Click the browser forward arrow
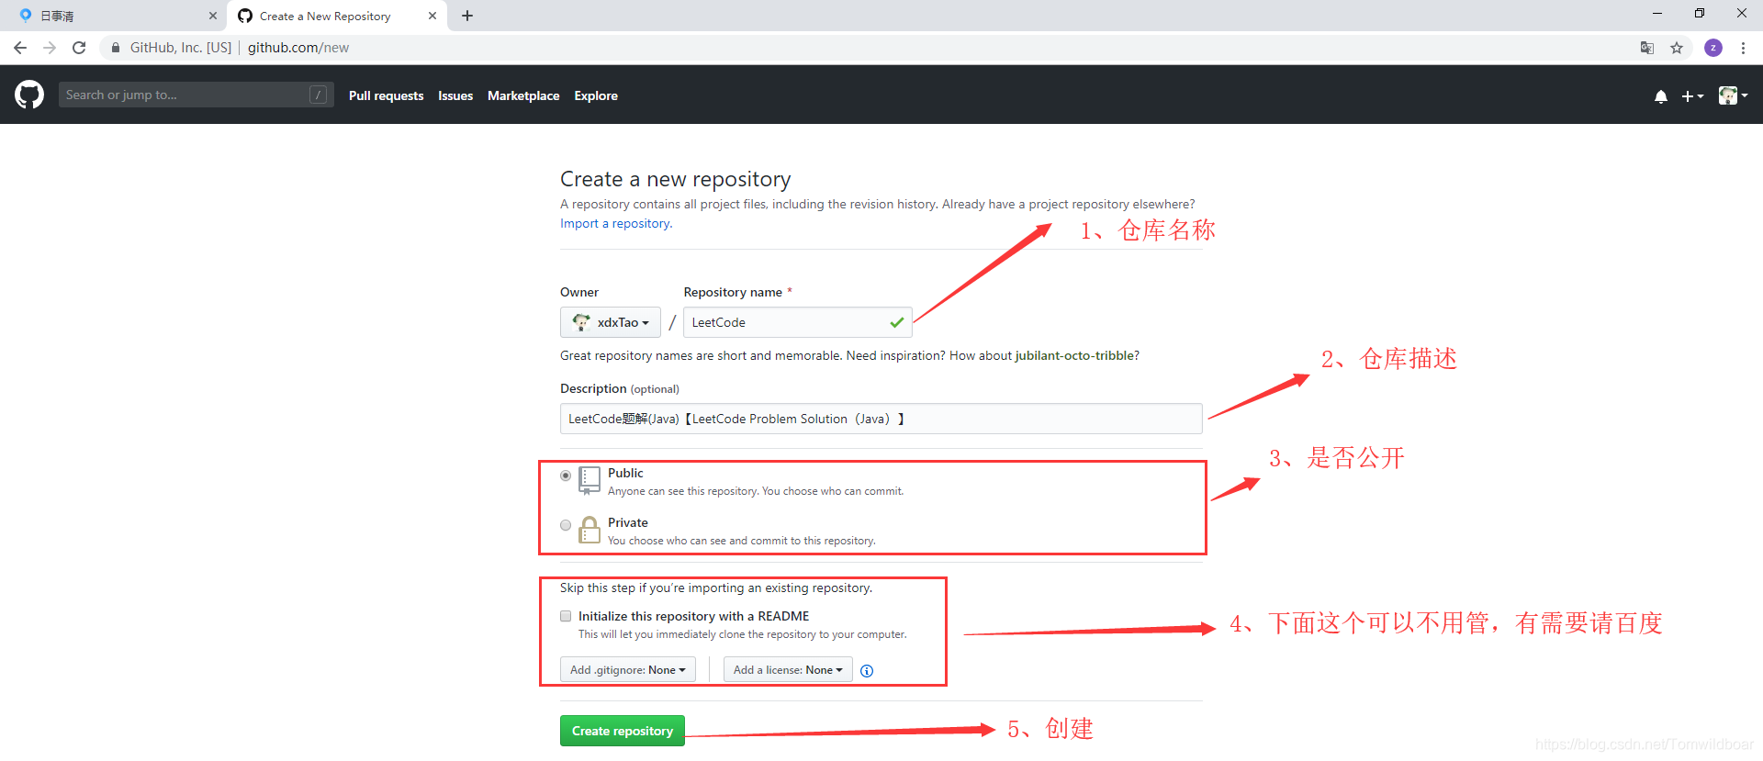 [x=50, y=48]
